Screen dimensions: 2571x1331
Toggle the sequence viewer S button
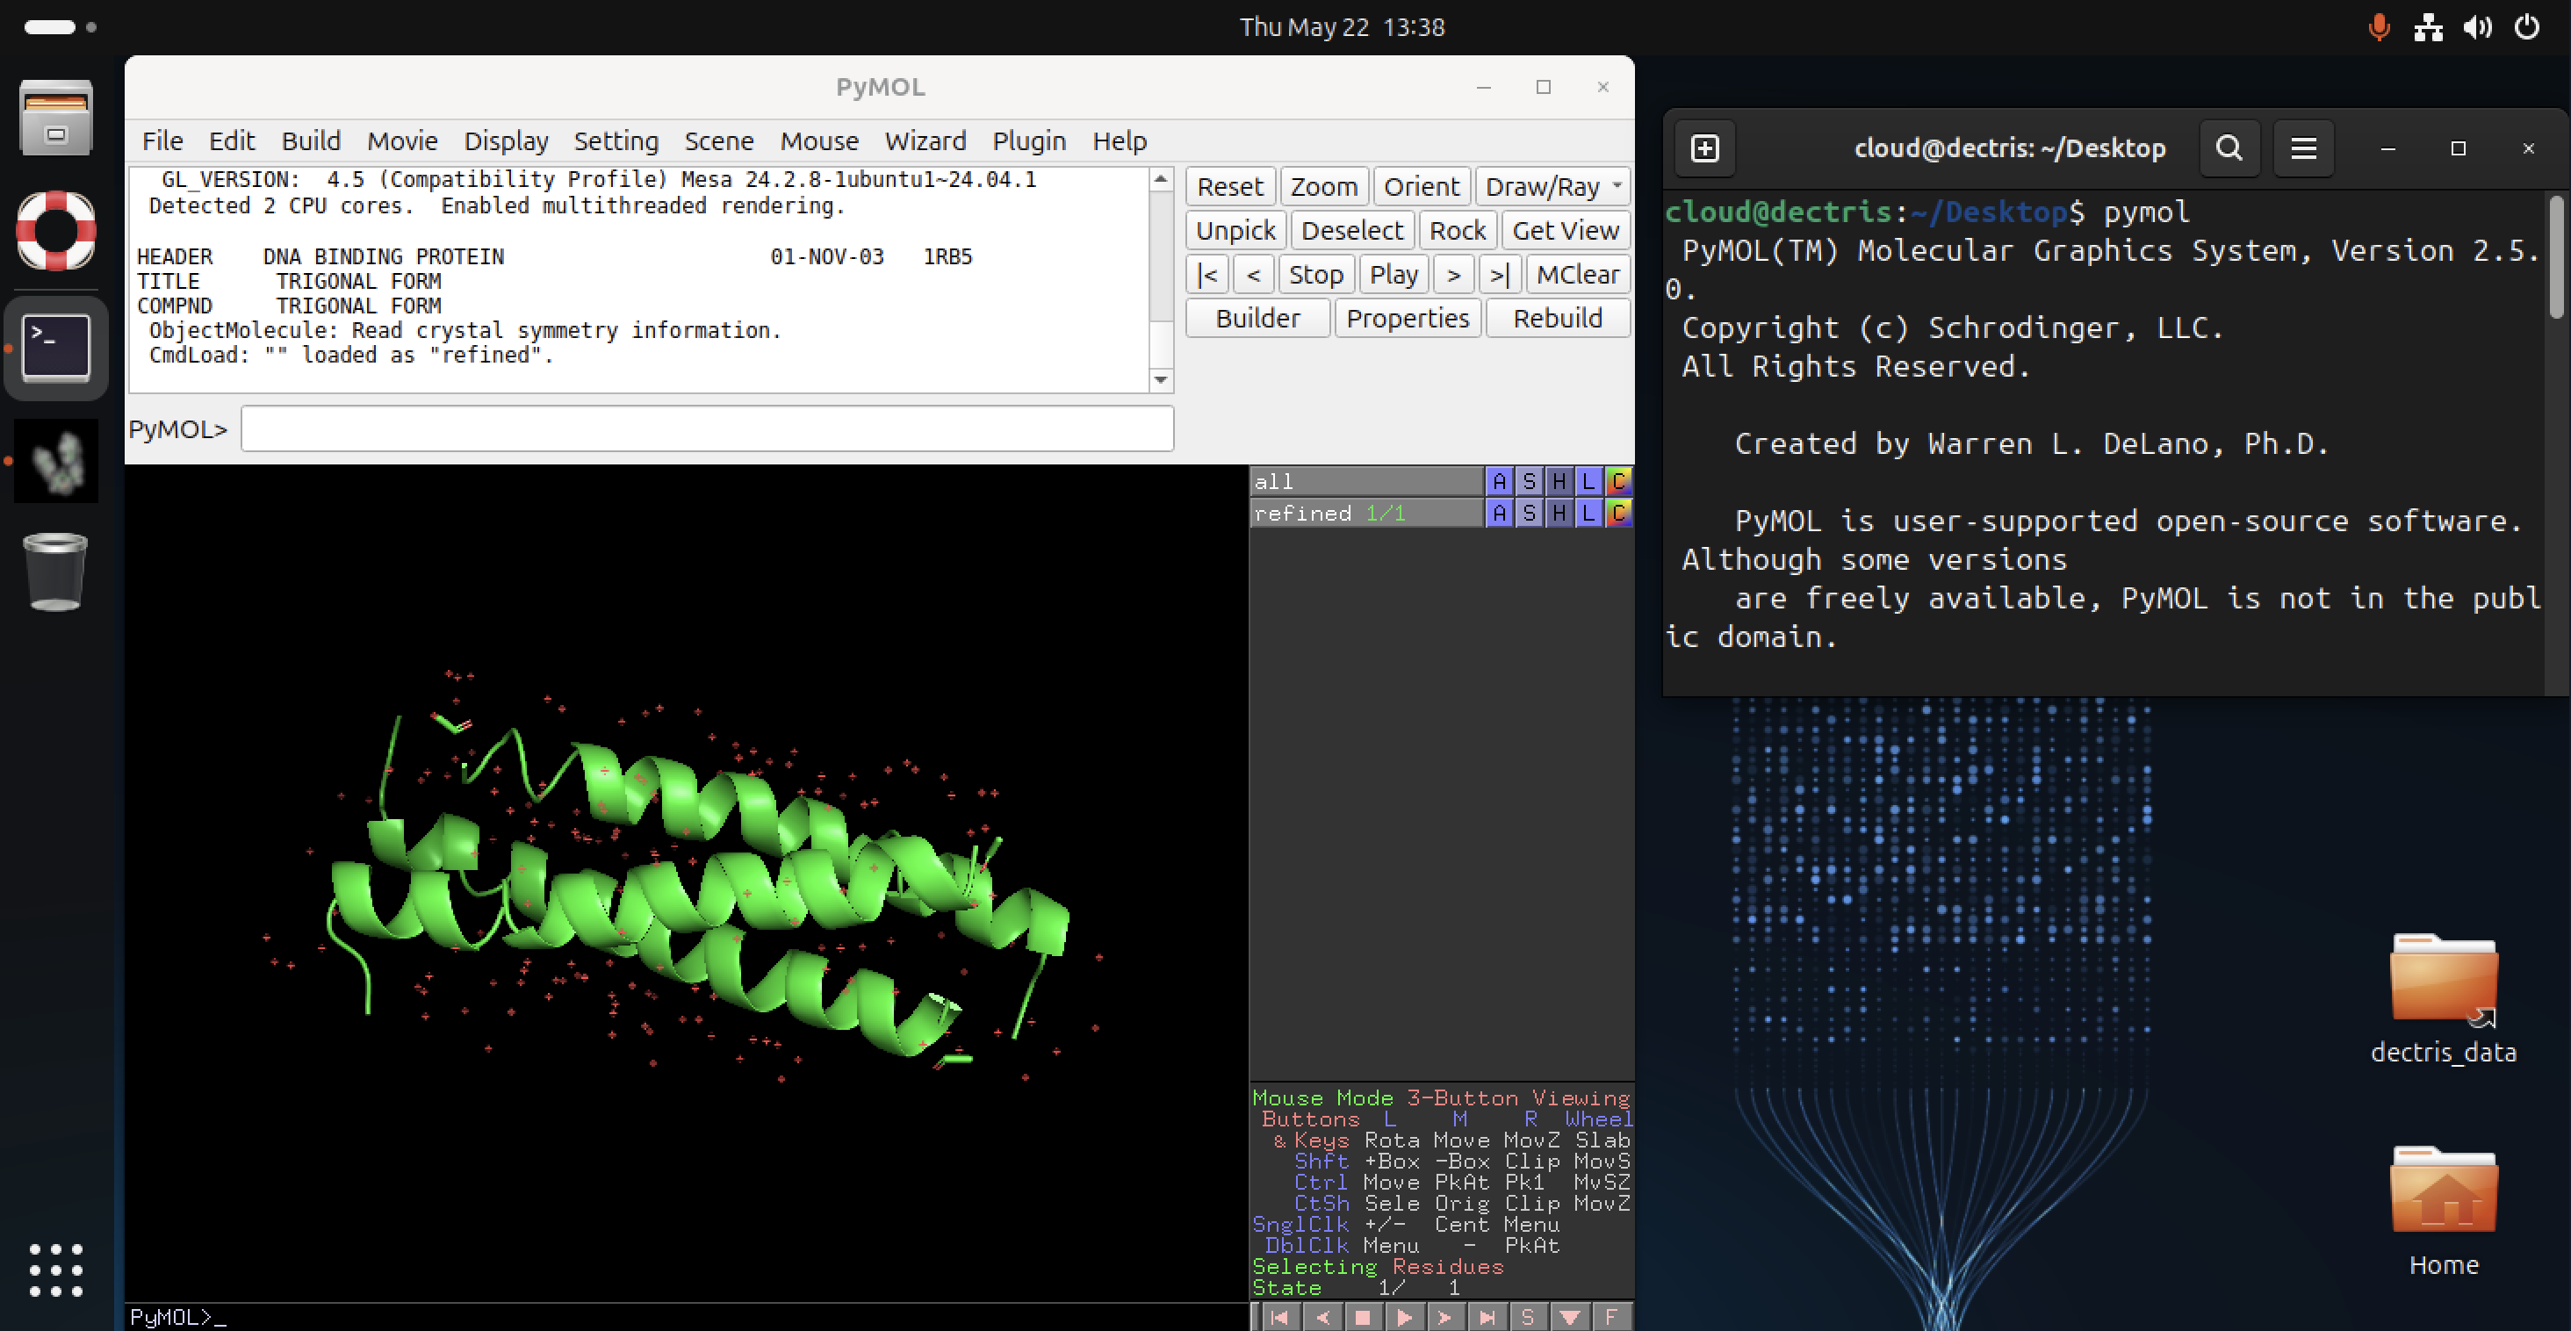point(1528,1318)
